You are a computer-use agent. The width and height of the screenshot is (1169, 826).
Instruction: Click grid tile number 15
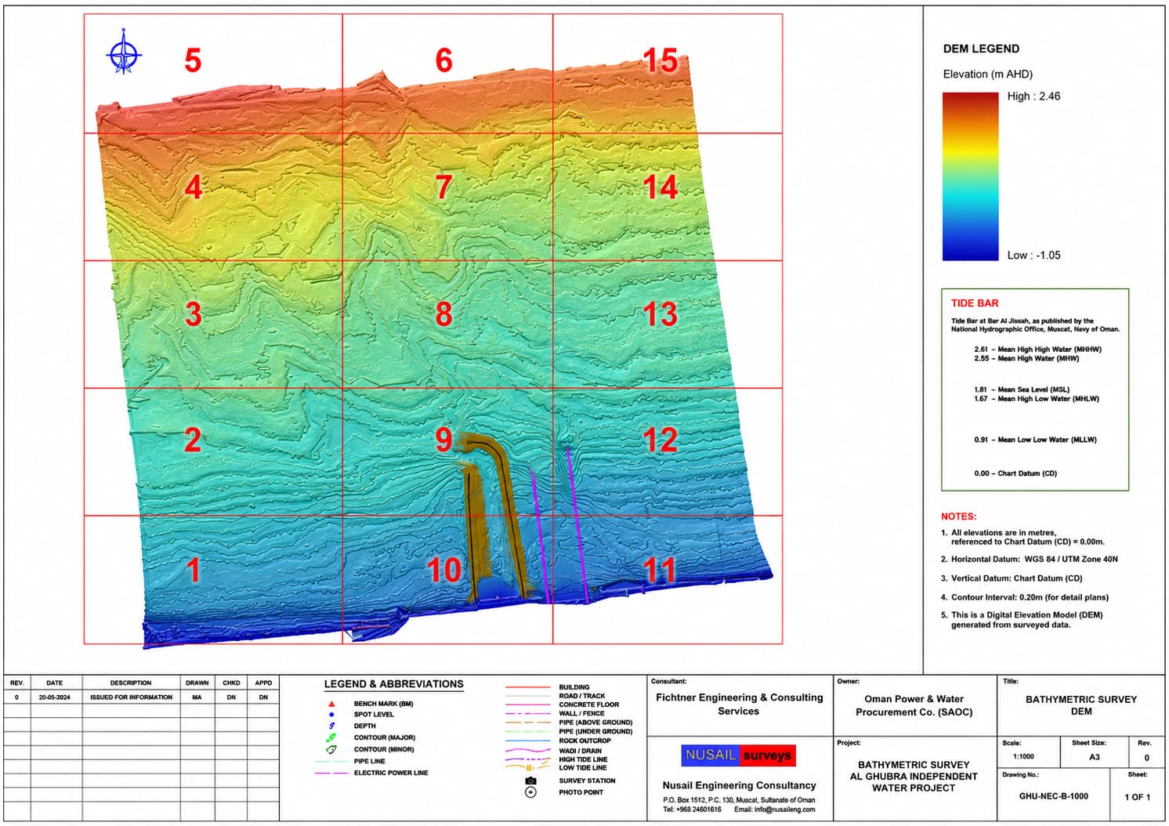pyautogui.click(x=660, y=60)
